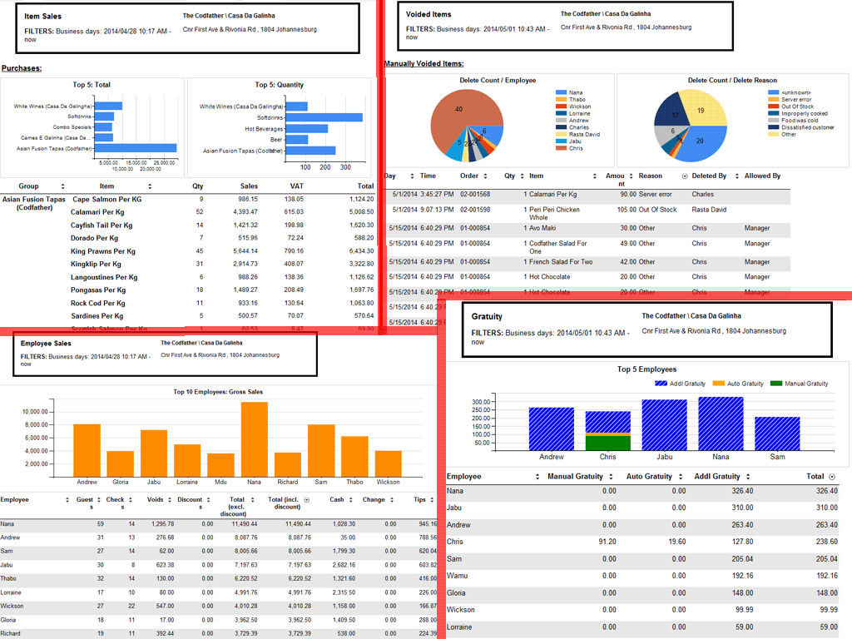Click Nana's orange bar in Gross Sales chart
The image size is (852, 639).
click(254, 438)
